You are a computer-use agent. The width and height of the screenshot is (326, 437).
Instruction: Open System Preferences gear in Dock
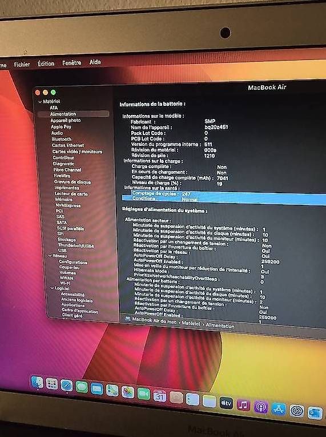click(297, 411)
